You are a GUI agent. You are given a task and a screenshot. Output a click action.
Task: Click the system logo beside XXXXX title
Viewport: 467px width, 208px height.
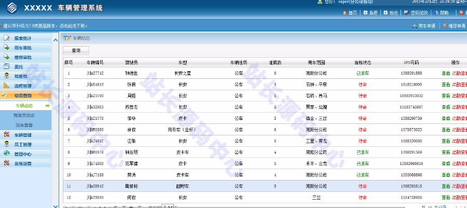coord(12,8)
